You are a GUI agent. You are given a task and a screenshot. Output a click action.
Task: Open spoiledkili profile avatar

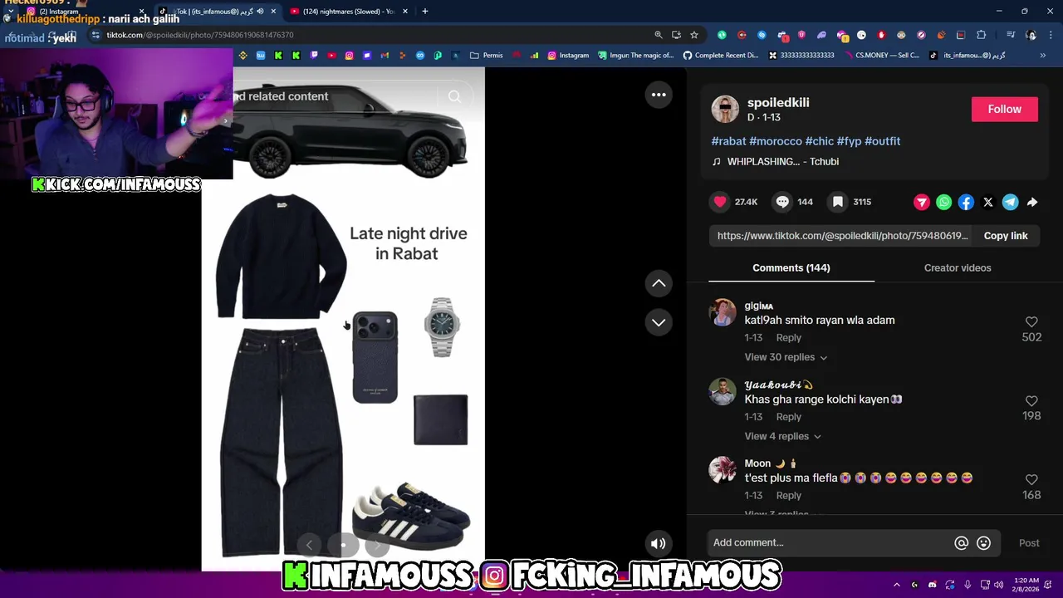point(725,109)
